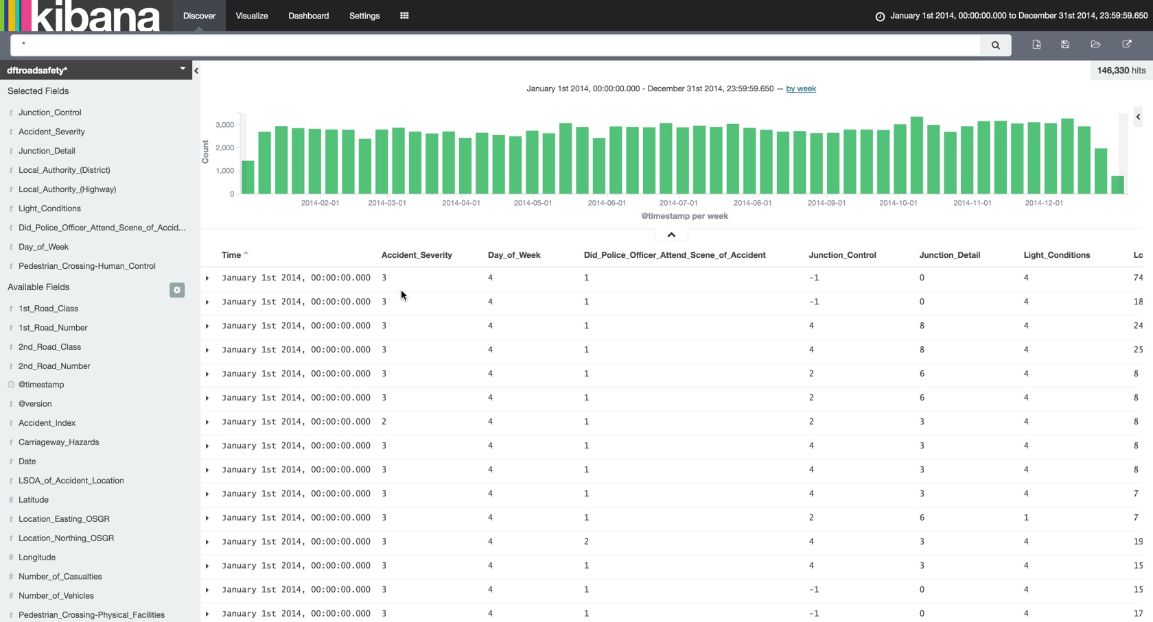Click the clock time picker icon
The width and height of the screenshot is (1153, 622).
pyautogui.click(x=880, y=16)
